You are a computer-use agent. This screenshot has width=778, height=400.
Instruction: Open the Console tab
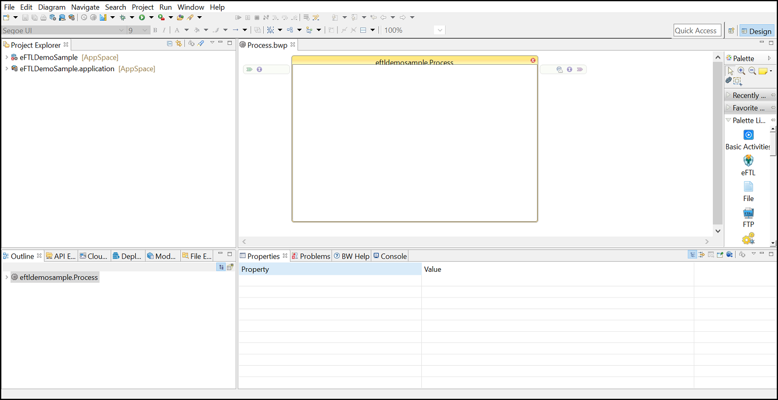[390, 256]
